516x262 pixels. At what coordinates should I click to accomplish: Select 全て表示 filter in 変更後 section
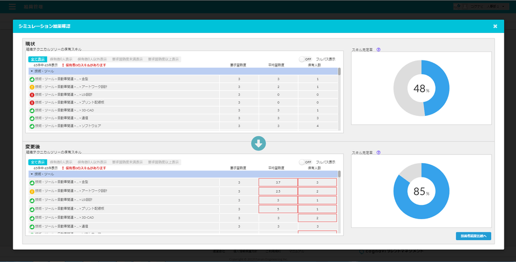(x=38, y=162)
